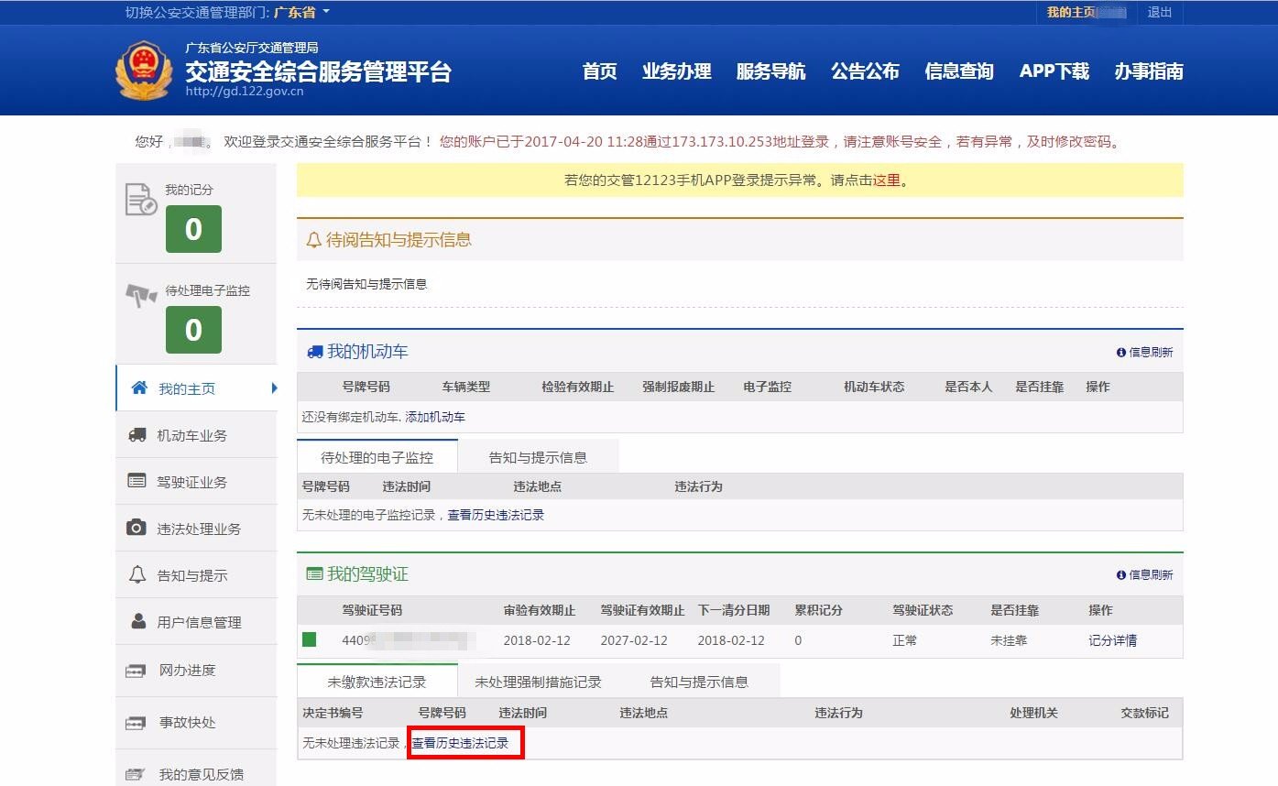Switch to the 告知与提示信息 tab
Image resolution: width=1278 pixels, height=786 pixels.
click(x=541, y=455)
